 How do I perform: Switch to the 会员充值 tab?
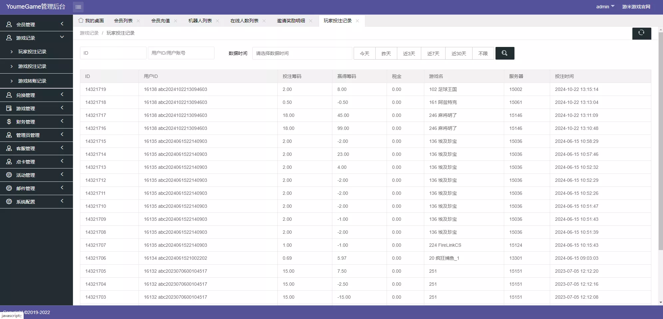point(160,20)
